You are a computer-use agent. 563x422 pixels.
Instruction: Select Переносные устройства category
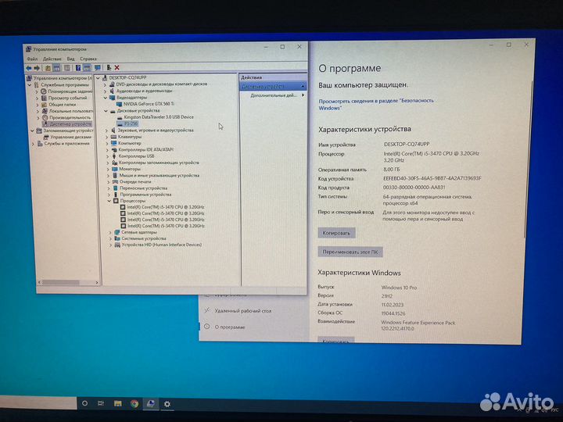tap(144, 188)
